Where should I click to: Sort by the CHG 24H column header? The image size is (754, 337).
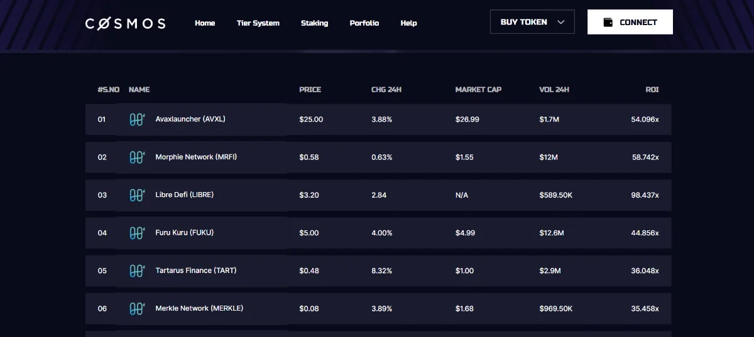click(386, 90)
